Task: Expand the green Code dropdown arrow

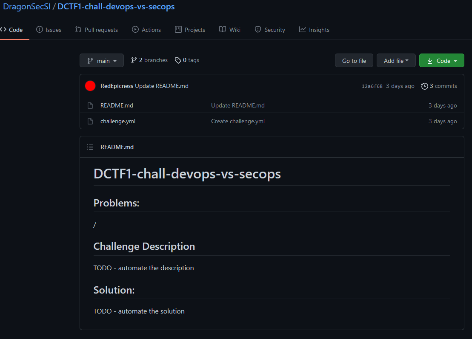Action: [455, 61]
